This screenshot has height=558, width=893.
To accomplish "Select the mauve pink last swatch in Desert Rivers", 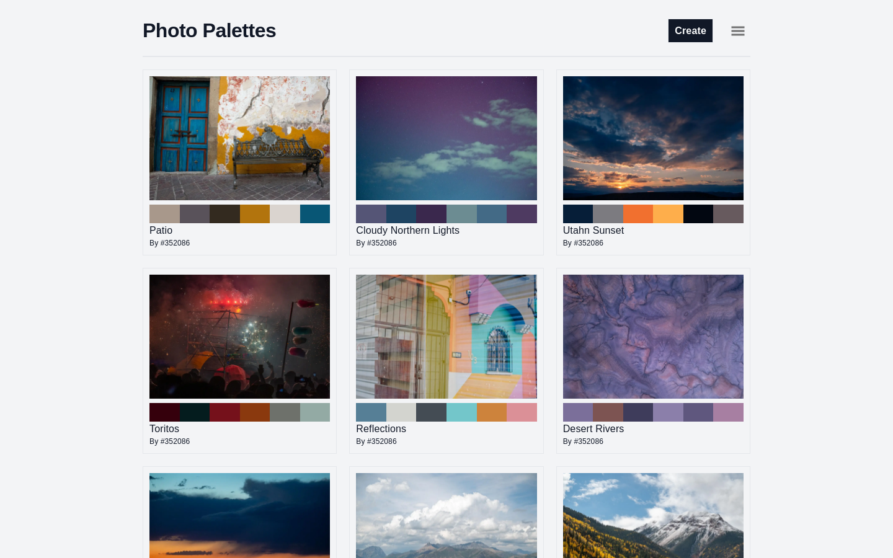I will [728, 412].
